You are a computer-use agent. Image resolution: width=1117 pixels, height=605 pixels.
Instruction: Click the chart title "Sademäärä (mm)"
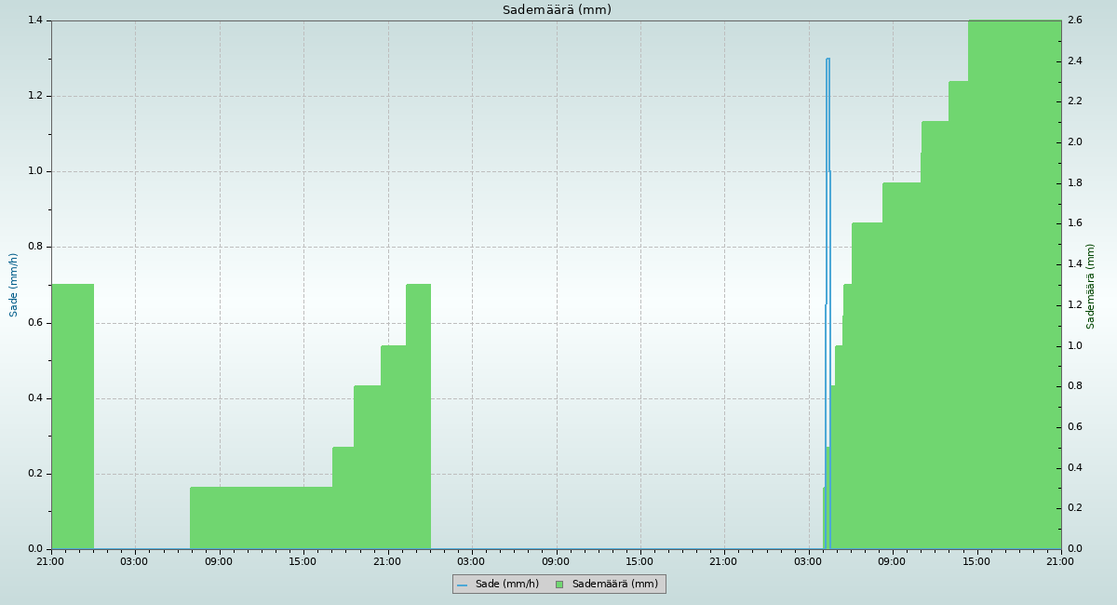tap(557, 10)
